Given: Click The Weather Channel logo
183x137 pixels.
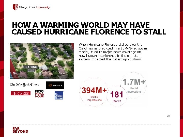Looking at the screenshot, I should pos(59,95).
